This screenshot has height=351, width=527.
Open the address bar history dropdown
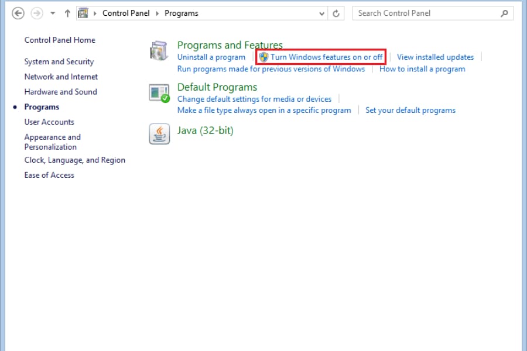[321, 13]
